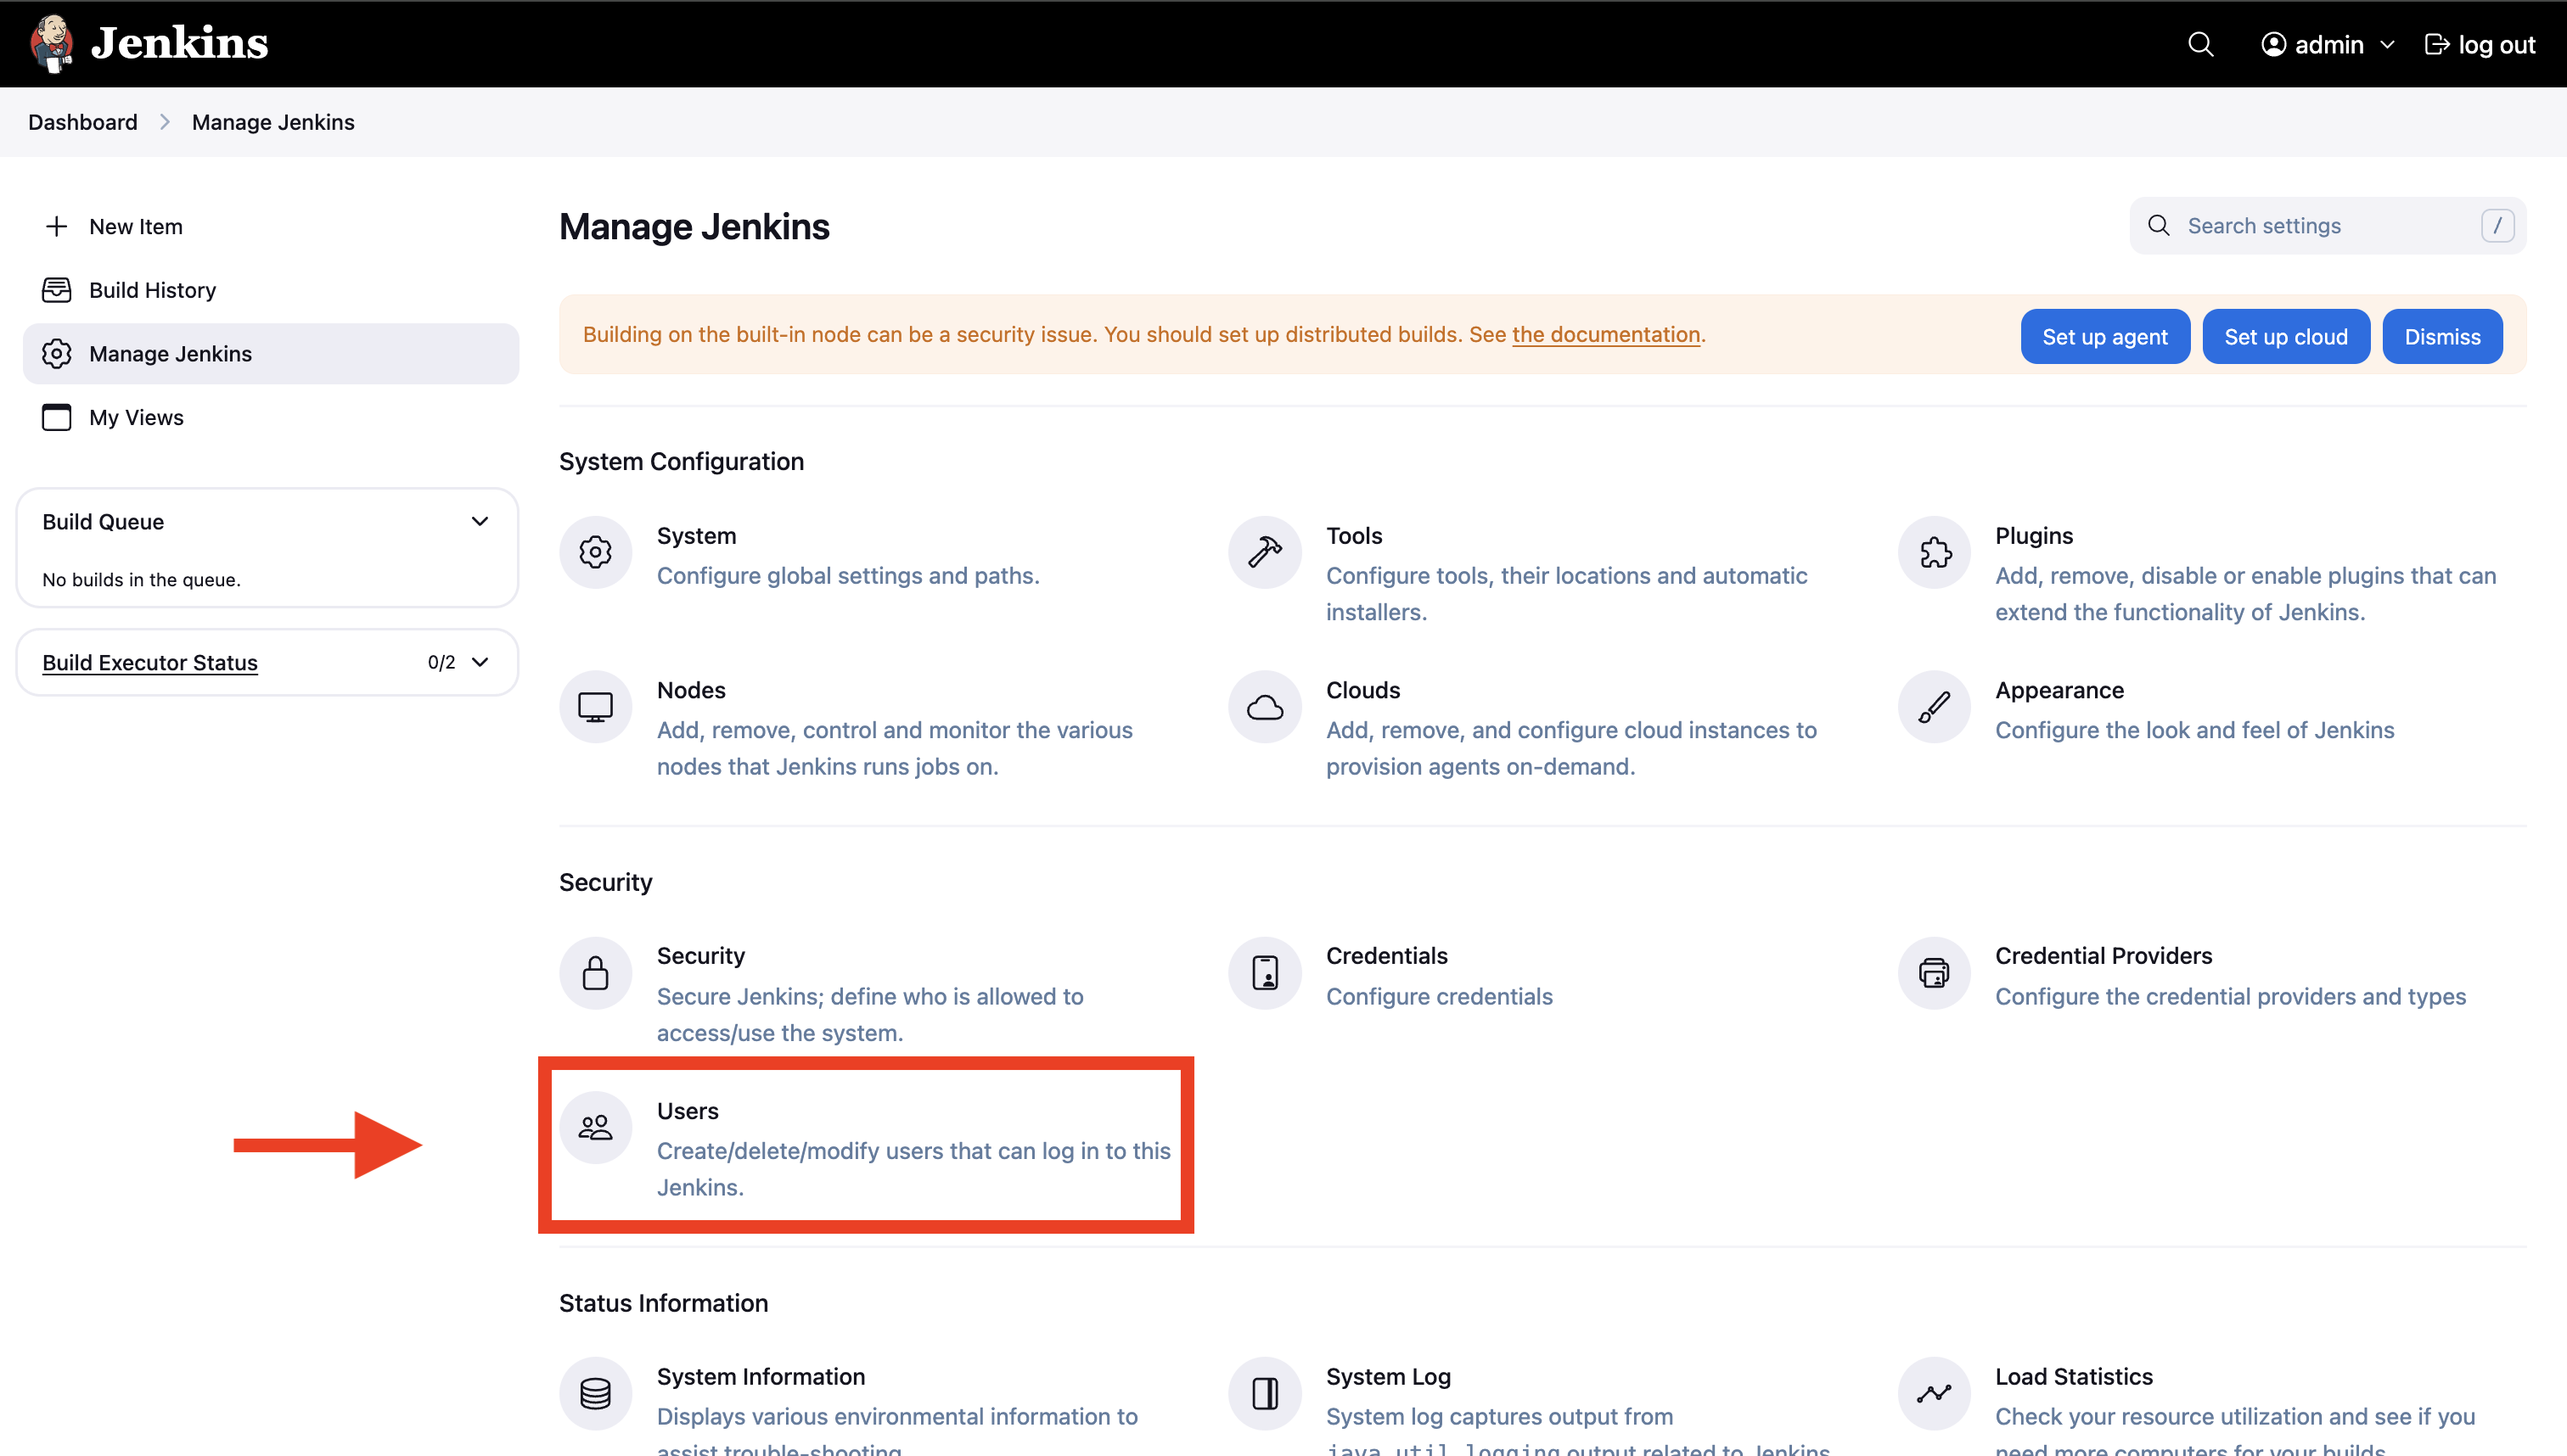This screenshot has height=1456, width=2567.
Task: Select Build History in sidebar
Action: pyautogui.click(x=270, y=290)
